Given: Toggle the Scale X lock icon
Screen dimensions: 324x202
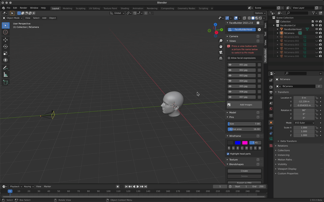Looking at the screenshot, I should click(316, 128).
